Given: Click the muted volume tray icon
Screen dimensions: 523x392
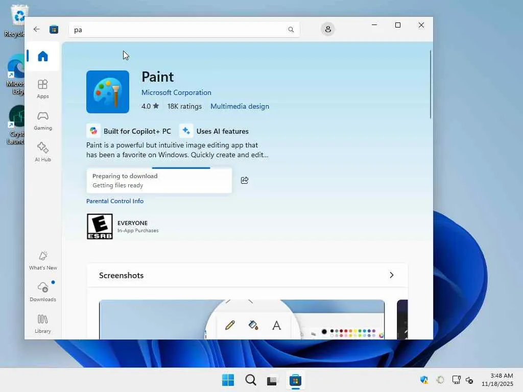Looking at the screenshot, I should coord(469,380).
